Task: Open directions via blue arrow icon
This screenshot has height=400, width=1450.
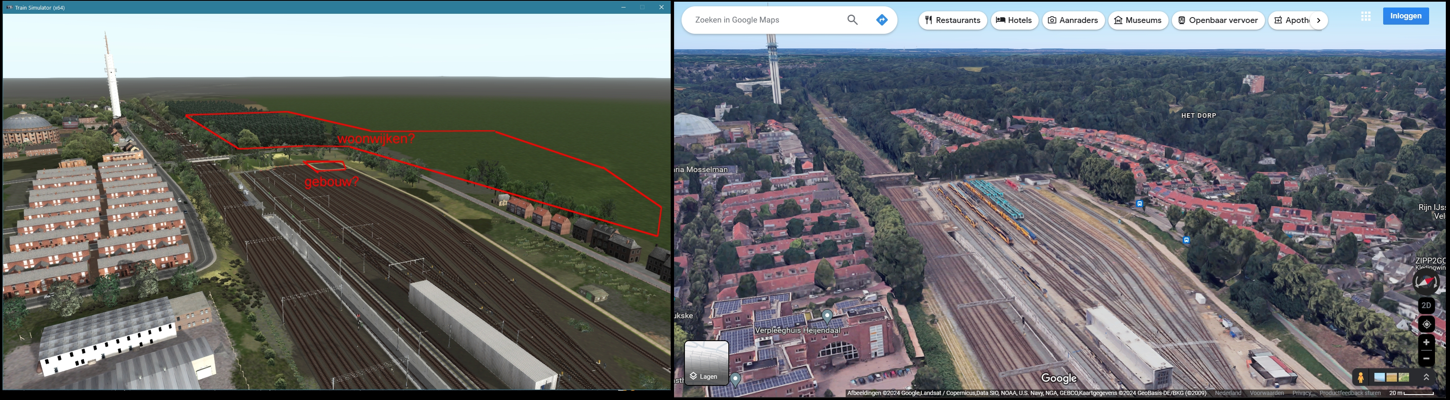Action: (882, 20)
